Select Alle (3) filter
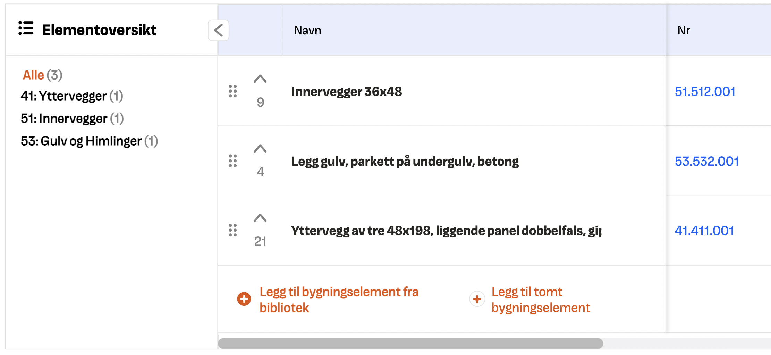This screenshot has width=771, height=355. pos(42,75)
